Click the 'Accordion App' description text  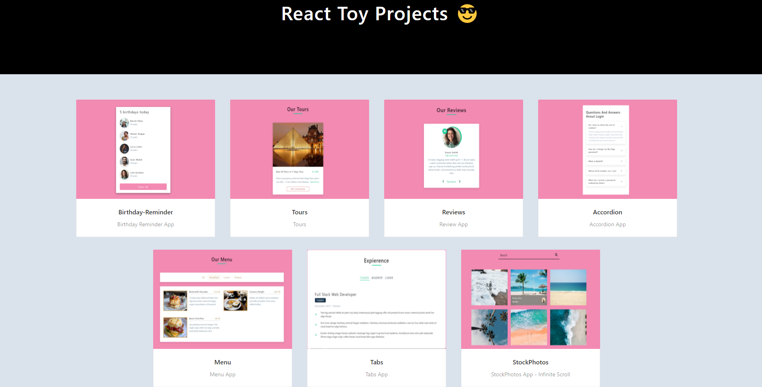click(608, 225)
